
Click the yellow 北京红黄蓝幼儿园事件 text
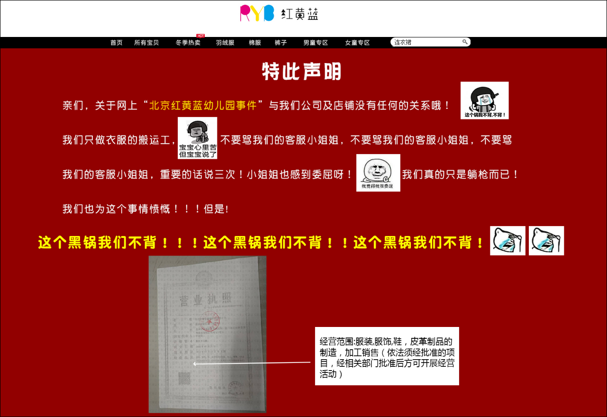(x=203, y=105)
